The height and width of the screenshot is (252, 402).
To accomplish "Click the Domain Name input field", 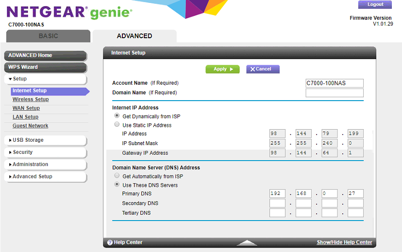I will (334, 92).
